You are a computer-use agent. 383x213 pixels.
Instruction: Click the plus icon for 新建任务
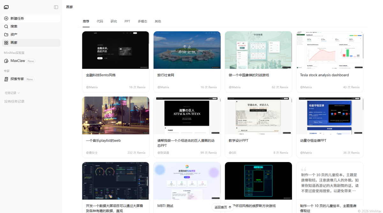[6, 18]
